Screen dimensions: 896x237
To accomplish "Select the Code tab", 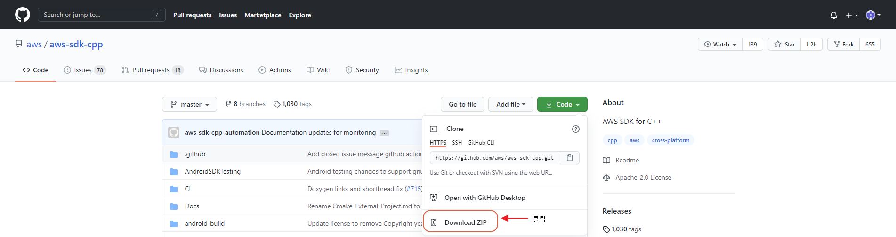I will pyautogui.click(x=35, y=70).
